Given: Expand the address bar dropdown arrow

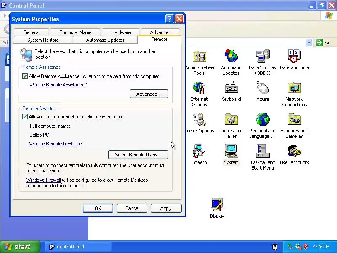Looking at the screenshot, I should coord(309,43).
